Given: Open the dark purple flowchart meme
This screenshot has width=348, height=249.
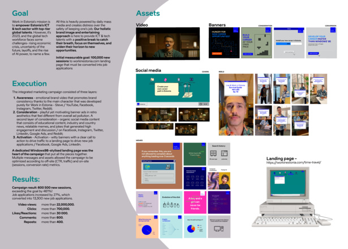Looking at the screenshot, I should [219, 202].
